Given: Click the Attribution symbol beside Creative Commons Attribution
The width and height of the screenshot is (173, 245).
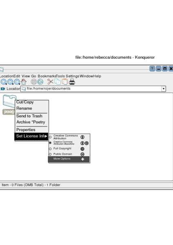Looking at the screenshot, I should (82, 137).
